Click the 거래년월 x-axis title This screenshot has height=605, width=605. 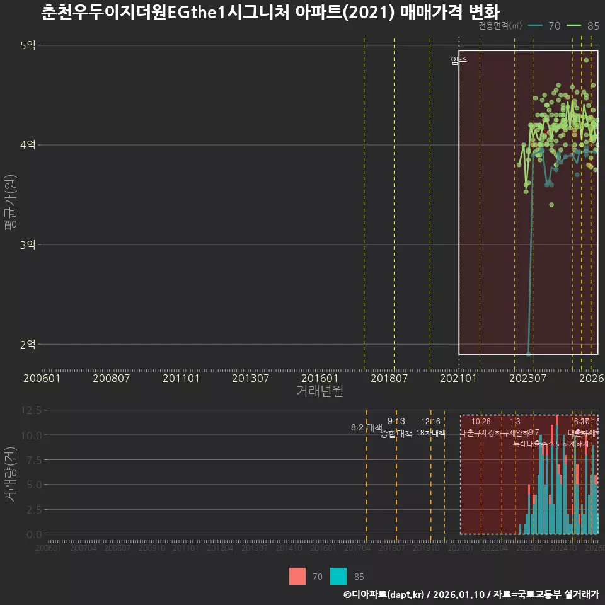[x=320, y=391]
